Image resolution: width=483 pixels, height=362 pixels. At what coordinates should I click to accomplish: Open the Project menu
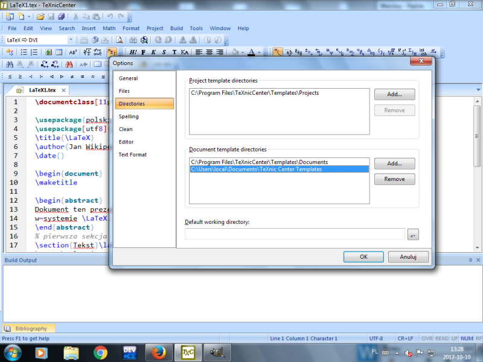coord(155,28)
